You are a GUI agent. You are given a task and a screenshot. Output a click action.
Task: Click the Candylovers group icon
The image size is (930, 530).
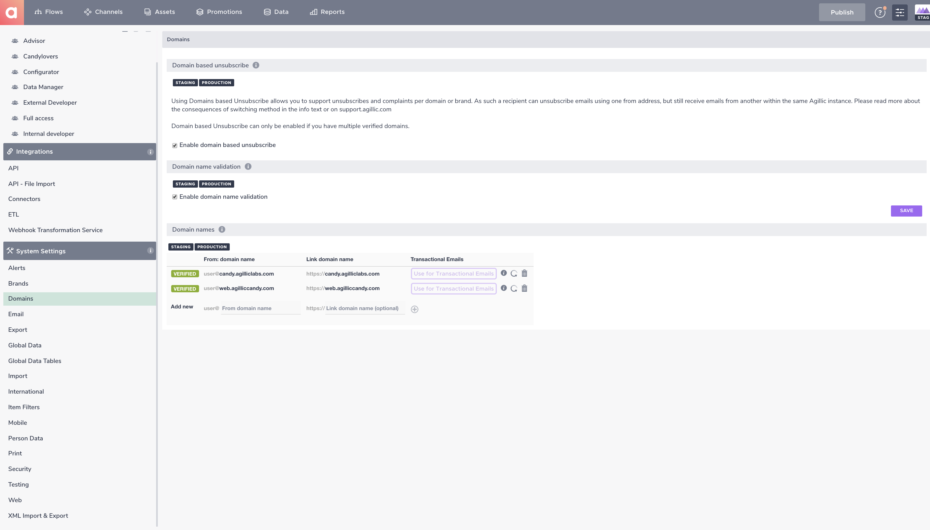pyautogui.click(x=15, y=57)
